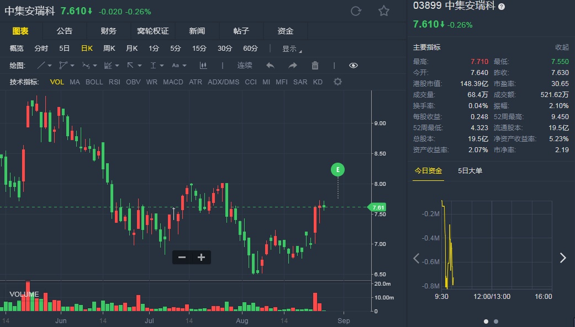Image resolution: width=575 pixels, height=327 pixels.
Task: Switch chart to 5日 view
Action: tap(64, 49)
